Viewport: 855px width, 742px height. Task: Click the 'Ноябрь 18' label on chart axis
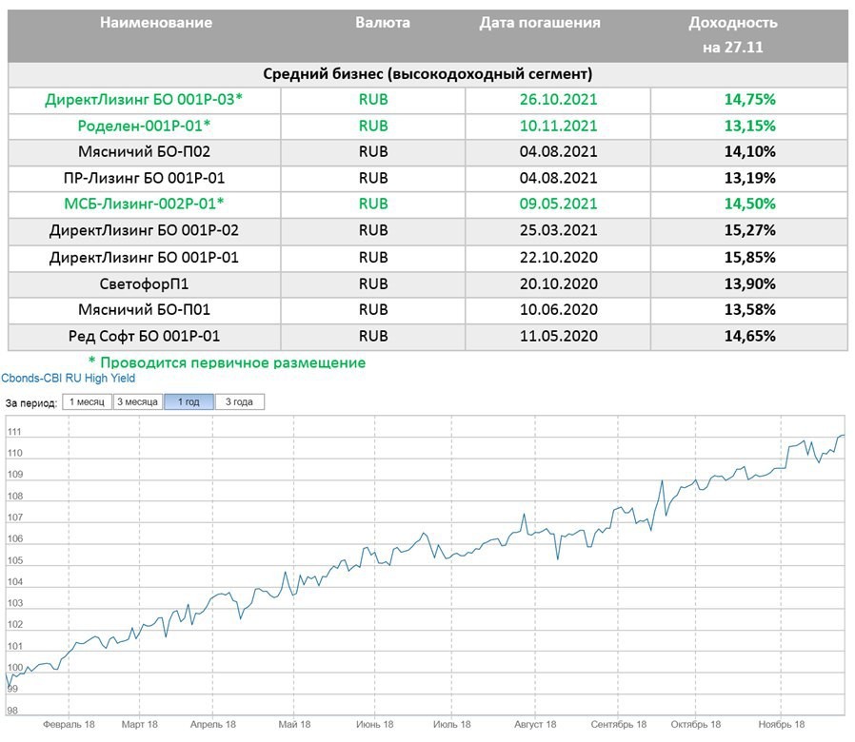782,725
